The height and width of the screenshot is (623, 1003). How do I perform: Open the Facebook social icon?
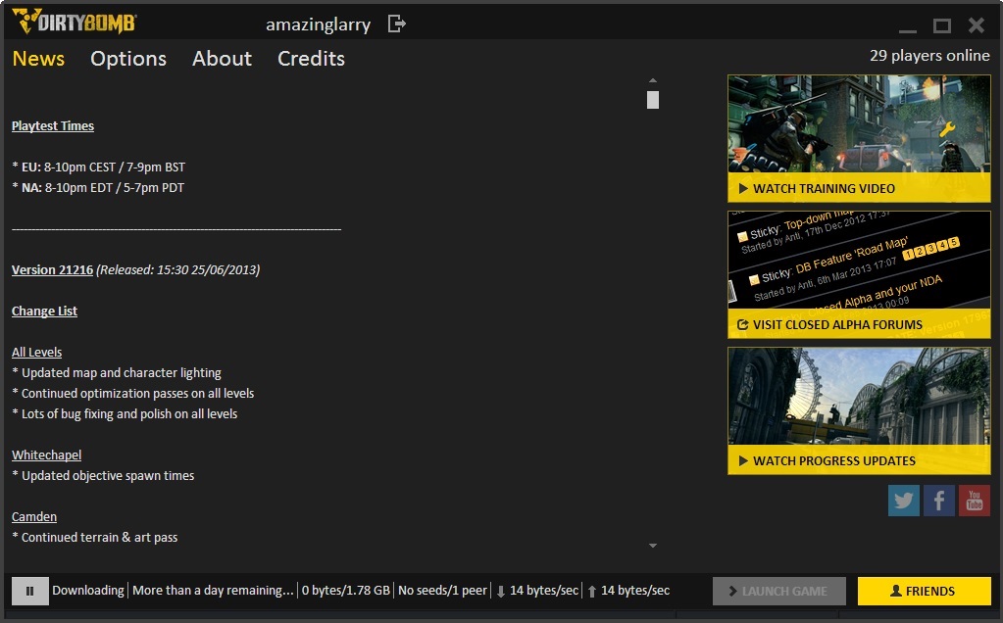click(x=939, y=501)
